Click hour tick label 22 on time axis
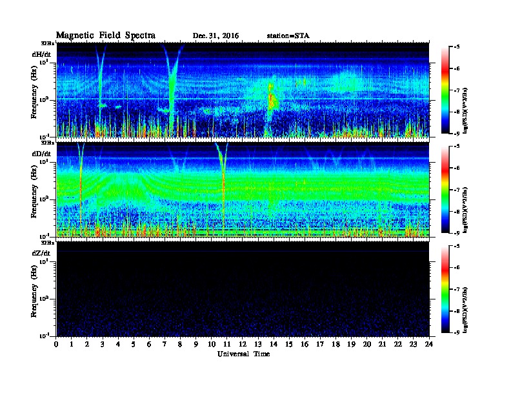Screen dimensions: 511x395 coord(398,344)
